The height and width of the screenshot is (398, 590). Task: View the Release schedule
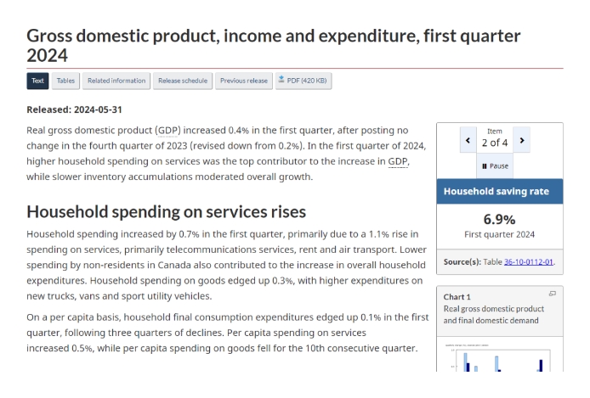[x=182, y=81]
